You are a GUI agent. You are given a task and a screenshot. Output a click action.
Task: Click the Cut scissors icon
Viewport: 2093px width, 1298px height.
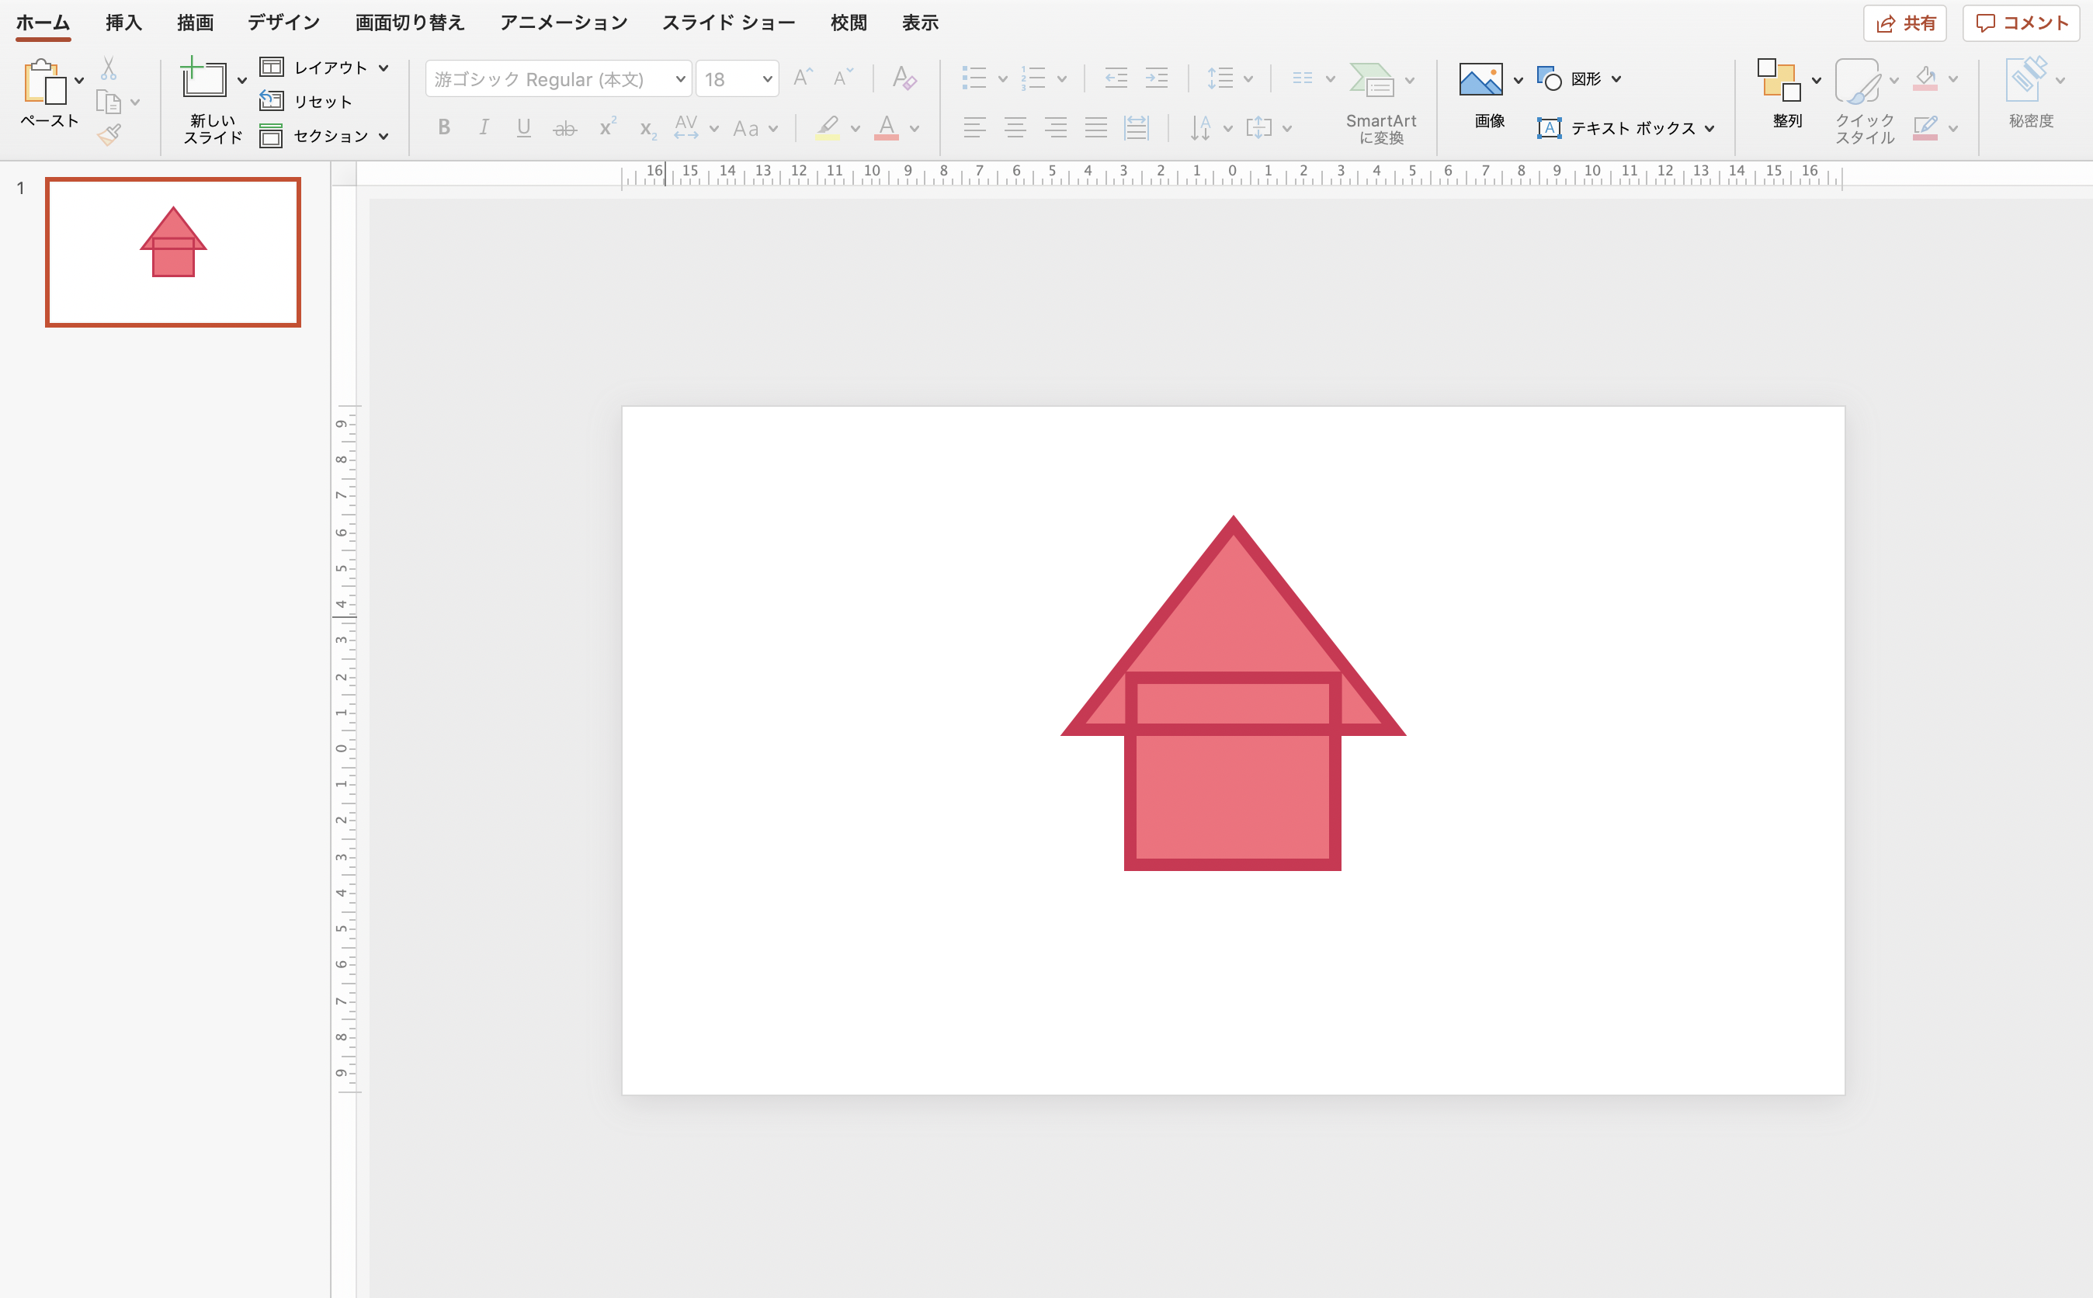tap(109, 68)
